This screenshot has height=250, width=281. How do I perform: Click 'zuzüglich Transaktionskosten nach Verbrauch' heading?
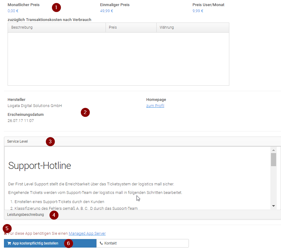(x=50, y=20)
